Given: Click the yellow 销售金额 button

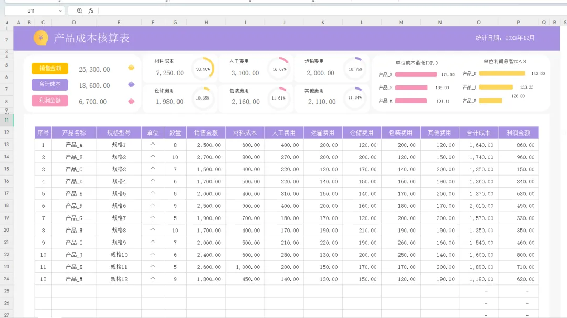Looking at the screenshot, I should [50, 68].
